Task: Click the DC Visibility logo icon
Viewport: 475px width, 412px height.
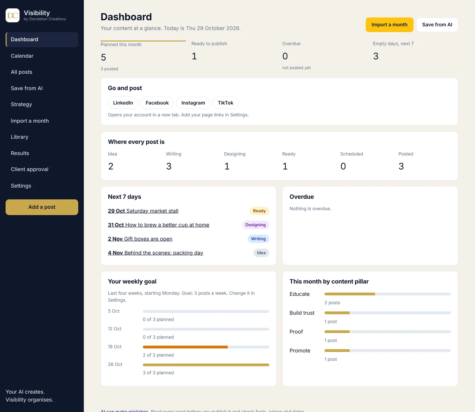Action: pos(12,15)
